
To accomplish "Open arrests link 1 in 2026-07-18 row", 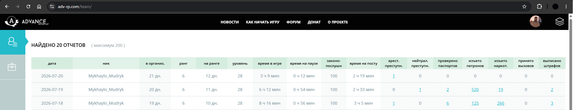I will [394, 103].
